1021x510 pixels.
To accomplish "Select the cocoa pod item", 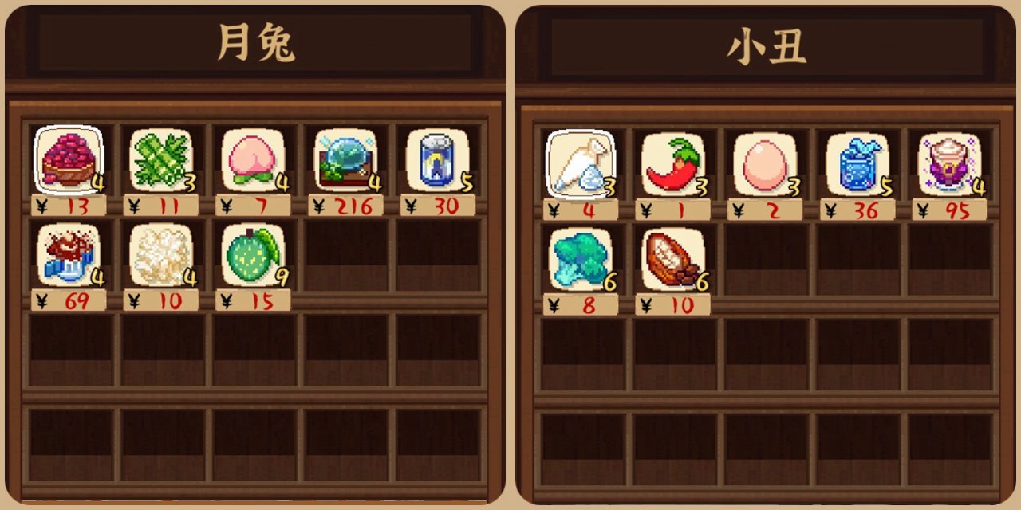I will (673, 260).
